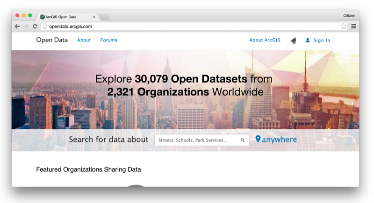Go back using the browser back arrow

pyautogui.click(x=17, y=27)
